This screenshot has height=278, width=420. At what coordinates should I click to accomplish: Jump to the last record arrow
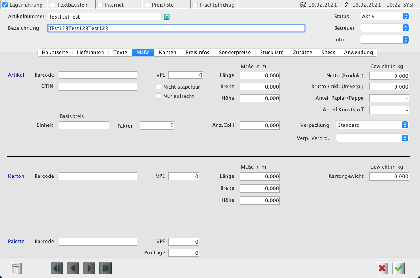tap(105, 268)
